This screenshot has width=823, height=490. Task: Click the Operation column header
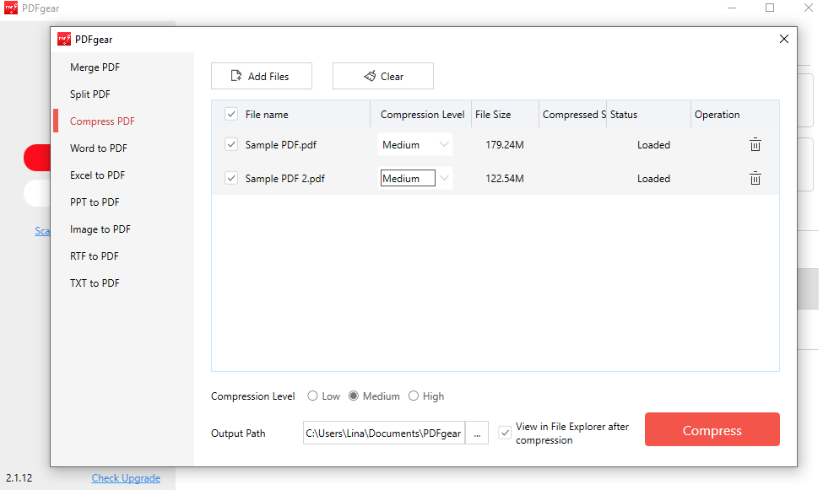[717, 115]
